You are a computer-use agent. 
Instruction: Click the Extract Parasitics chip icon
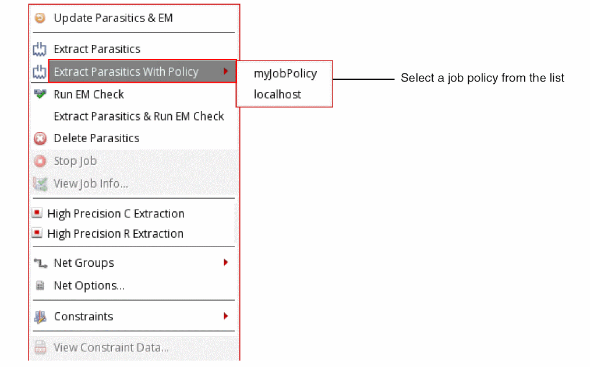click(x=40, y=49)
